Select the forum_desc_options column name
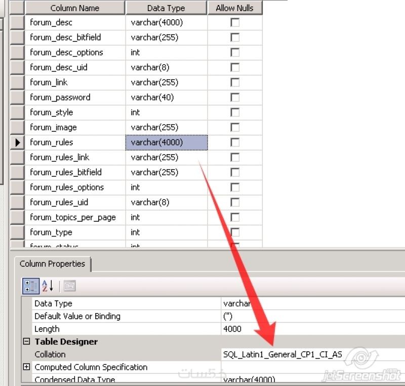405x386 pixels. coord(75,53)
